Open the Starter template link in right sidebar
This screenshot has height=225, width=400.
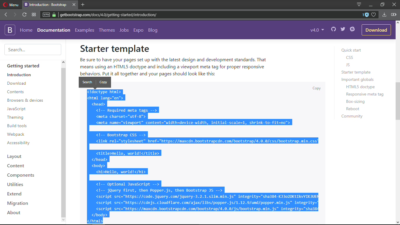[x=356, y=72]
